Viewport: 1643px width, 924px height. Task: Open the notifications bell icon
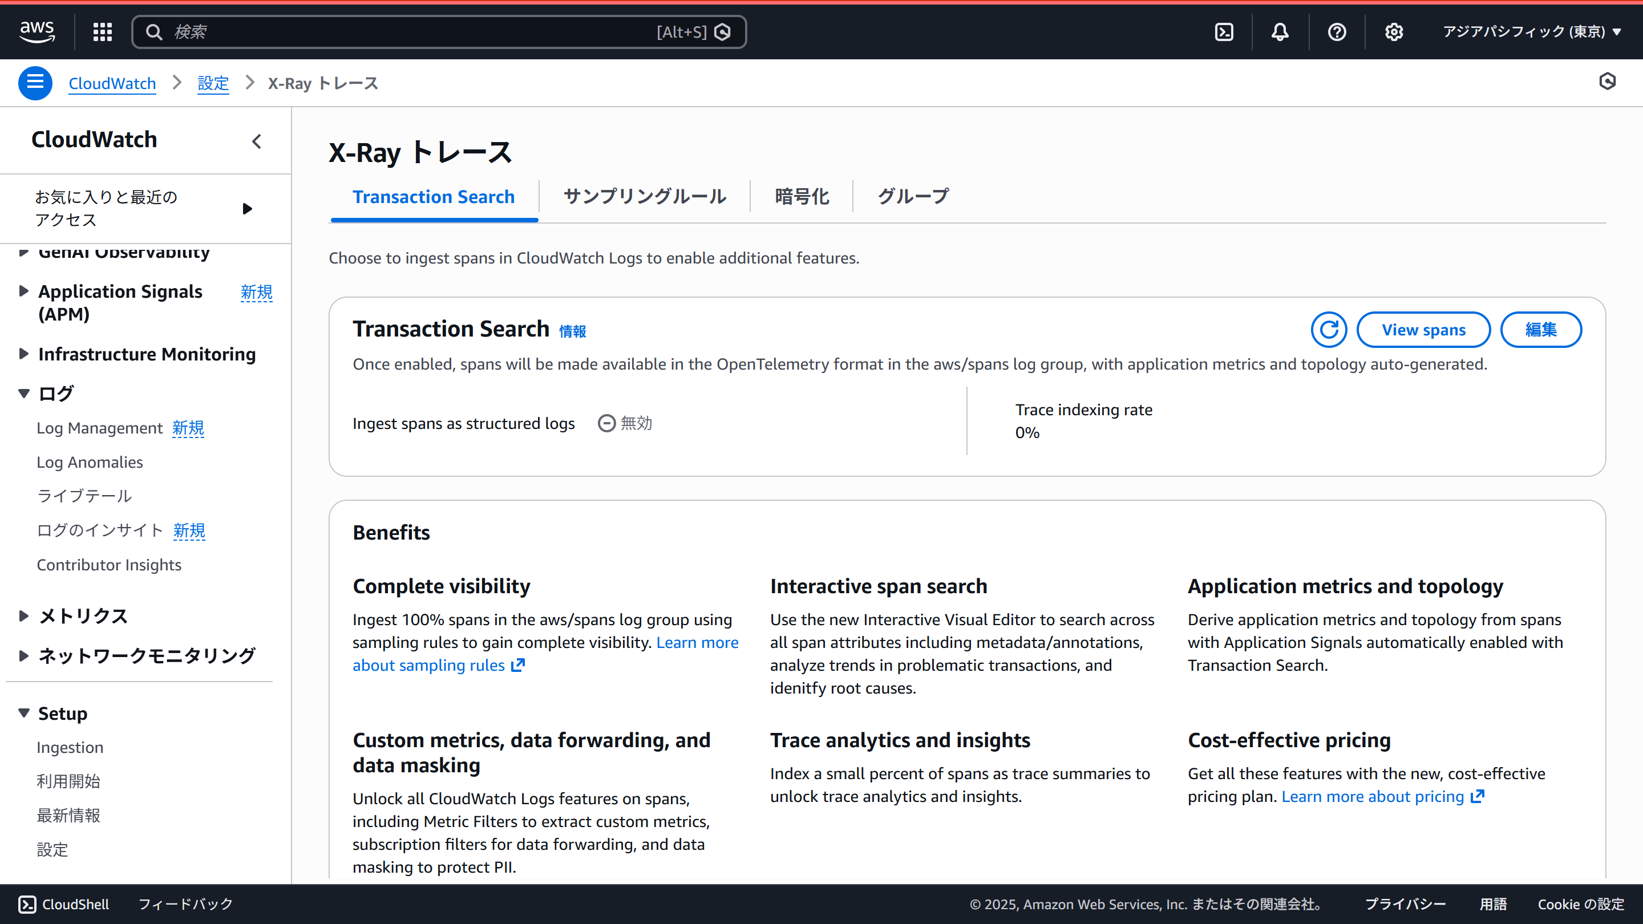[x=1280, y=31]
